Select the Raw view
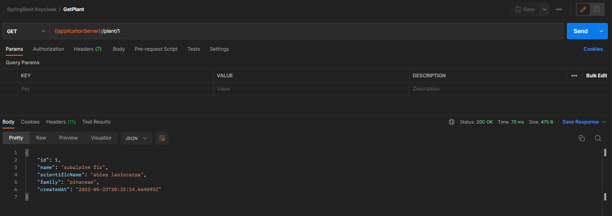This screenshot has height=216, width=612. tap(41, 138)
